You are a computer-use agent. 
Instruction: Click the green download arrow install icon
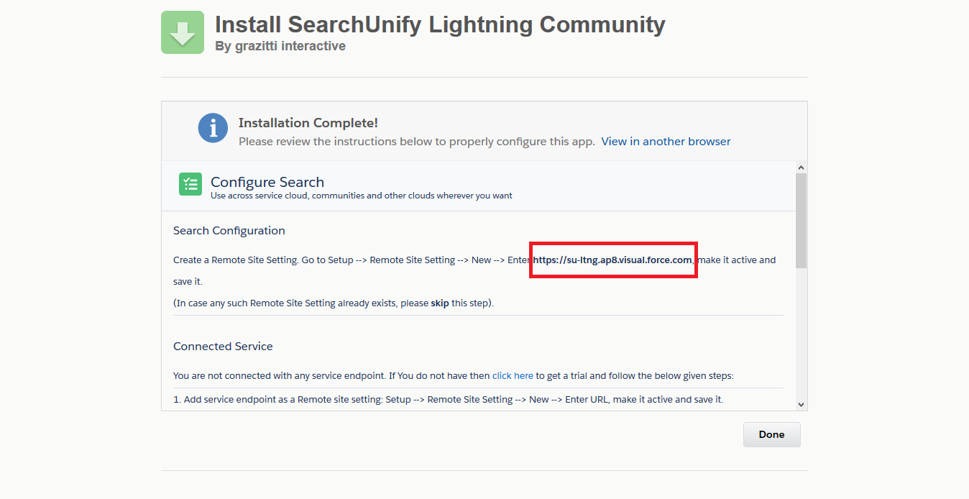tap(183, 32)
